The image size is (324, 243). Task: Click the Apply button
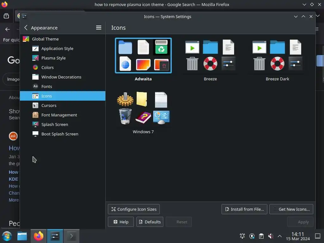click(x=300, y=222)
